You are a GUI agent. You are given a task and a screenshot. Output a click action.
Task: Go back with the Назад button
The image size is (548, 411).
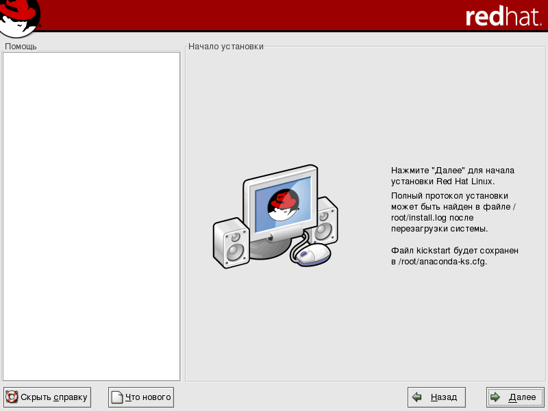(x=436, y=397)
